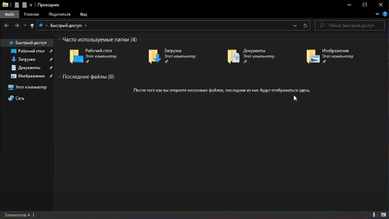Screen dimensions: 389x219
Task: Select Документы in the navigation pane
Action: (28, 68)
